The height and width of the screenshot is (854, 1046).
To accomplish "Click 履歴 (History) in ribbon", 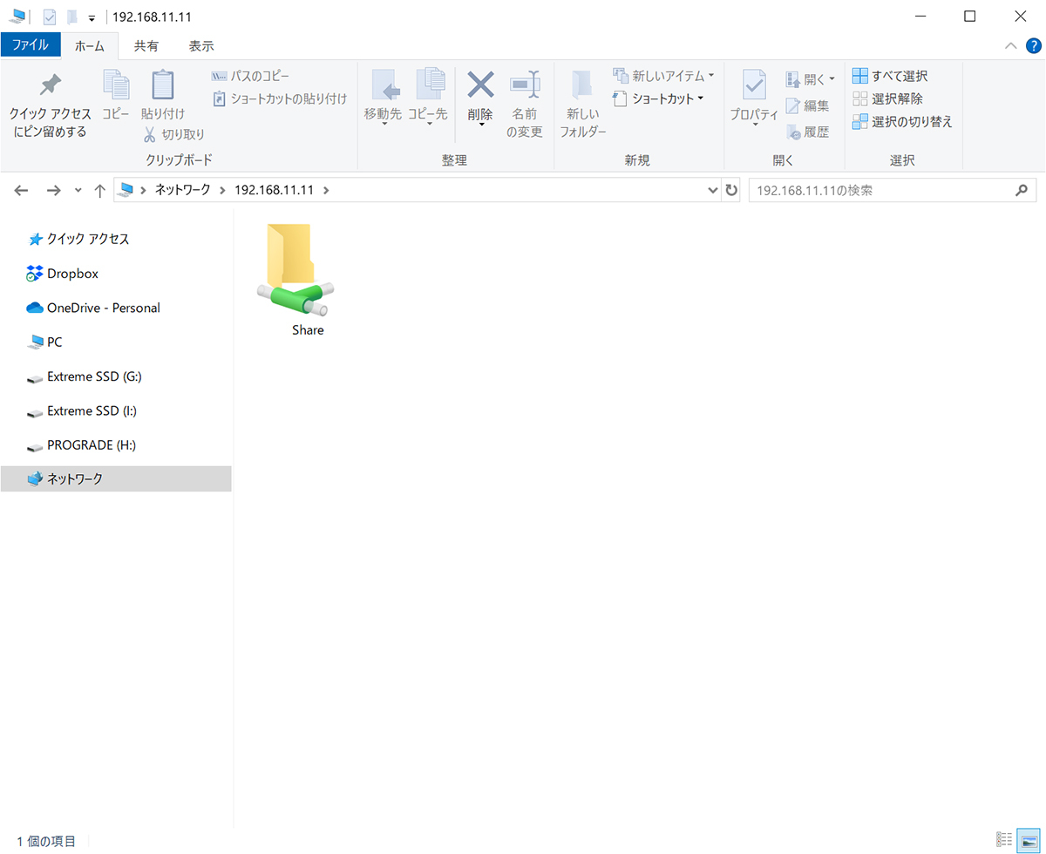I will tap(807, 132).
